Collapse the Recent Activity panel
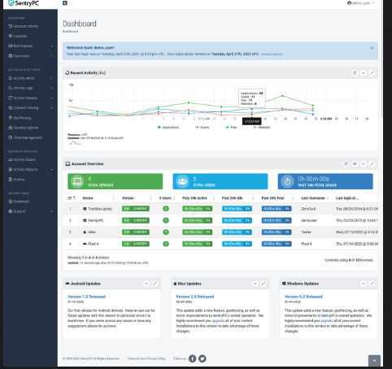392x369 pixels. [x=364, y=73]
